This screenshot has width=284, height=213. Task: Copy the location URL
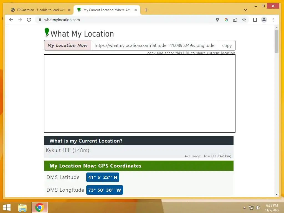click(227, 45)
